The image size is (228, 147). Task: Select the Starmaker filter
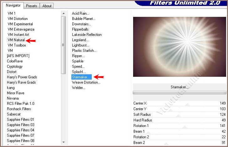pos(81,77)
